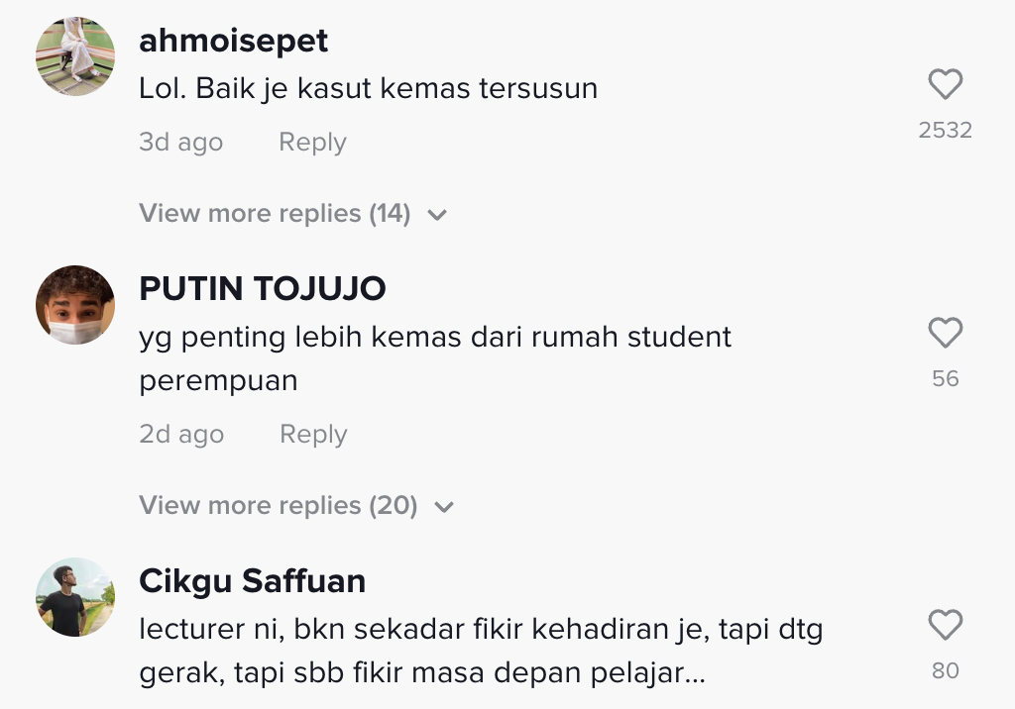This screenshot has width=1015, height=709.
Task: Reply to ahmoisepet's comment
Action: 312,143
